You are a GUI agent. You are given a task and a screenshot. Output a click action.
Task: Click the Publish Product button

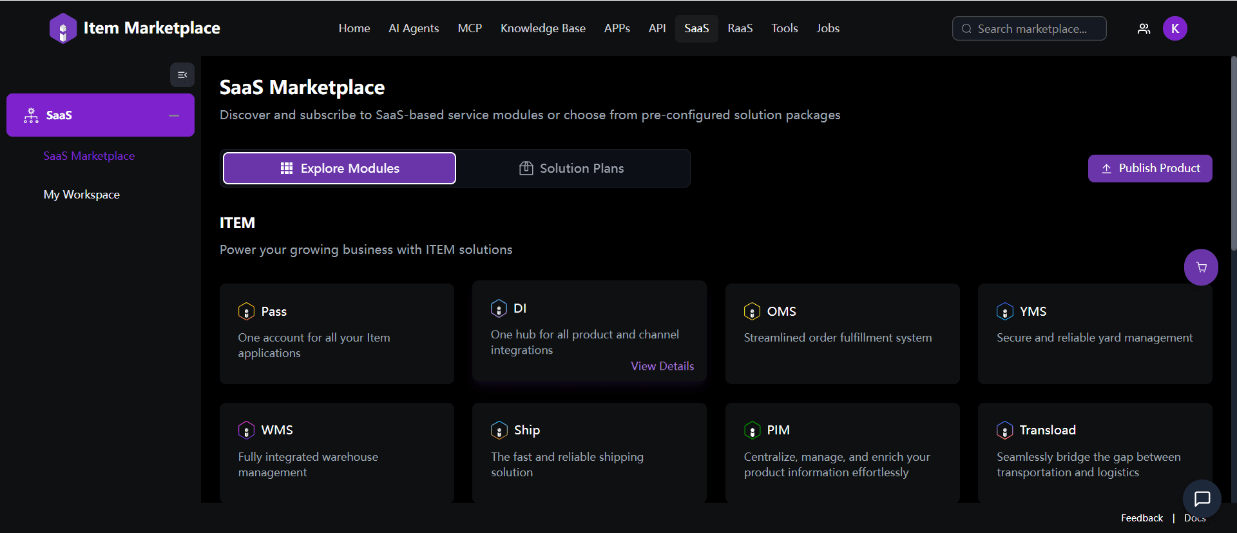(1150, 168)
